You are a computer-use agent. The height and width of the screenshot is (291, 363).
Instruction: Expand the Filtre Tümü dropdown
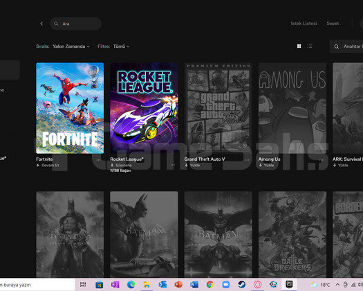click(x=121, y=46)
